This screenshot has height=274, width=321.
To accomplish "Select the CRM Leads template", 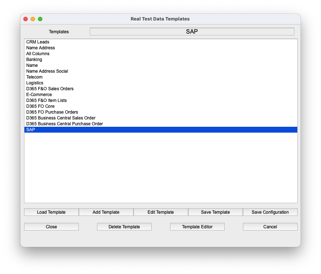I will pos(161,42).
